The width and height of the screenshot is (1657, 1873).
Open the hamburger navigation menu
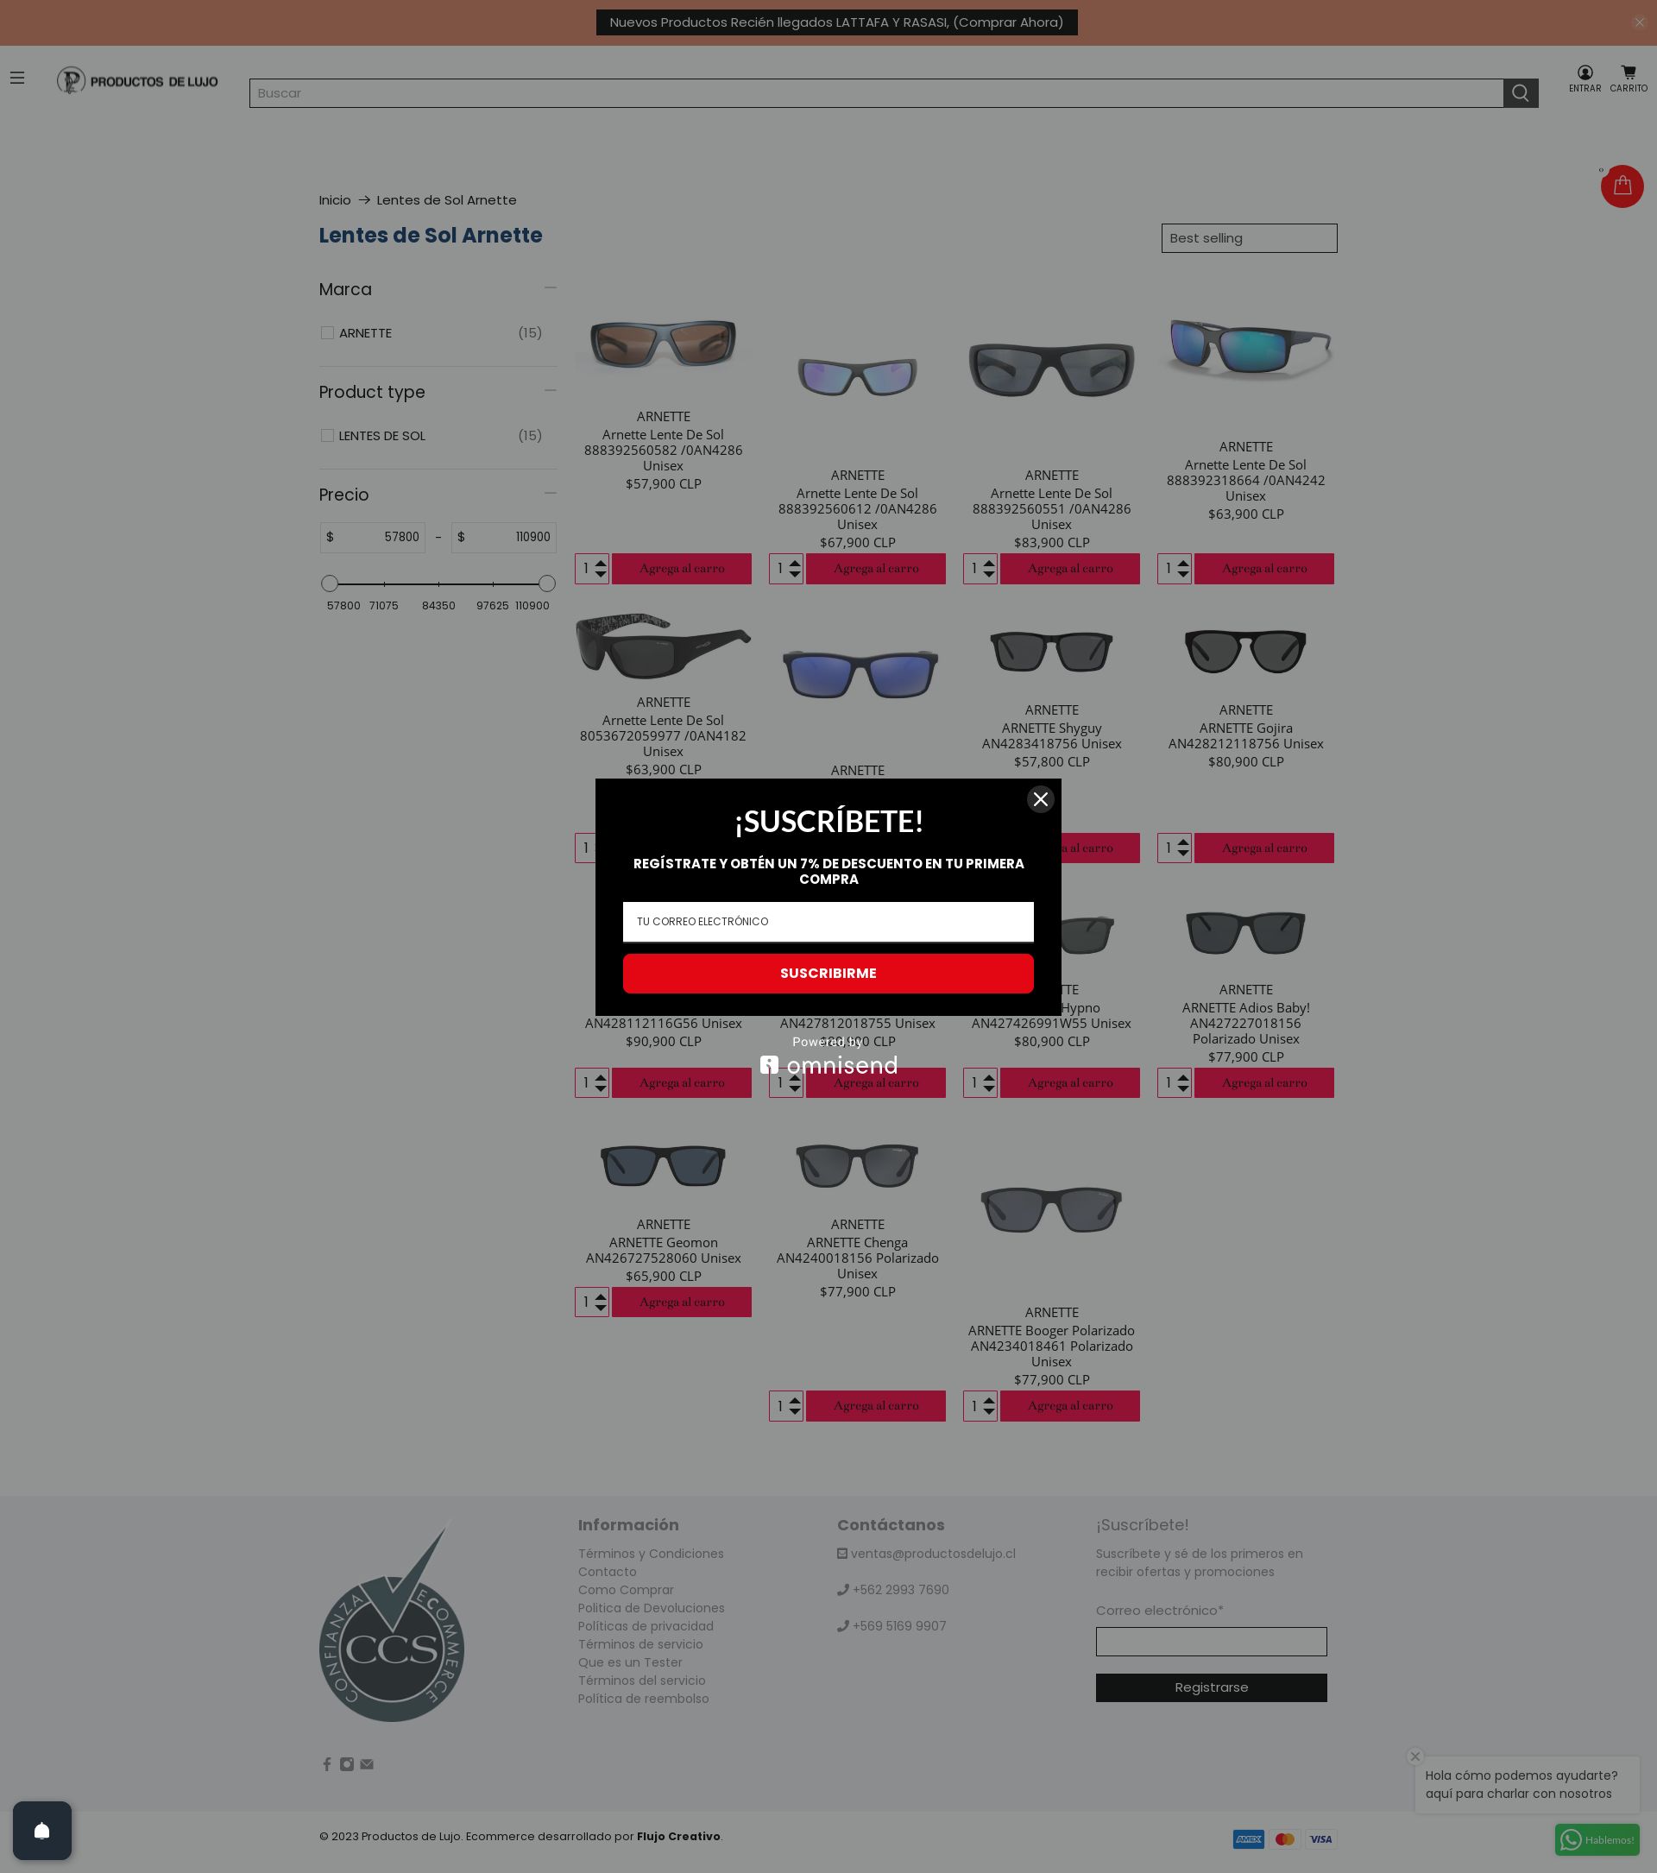click(x=17, y=78)
